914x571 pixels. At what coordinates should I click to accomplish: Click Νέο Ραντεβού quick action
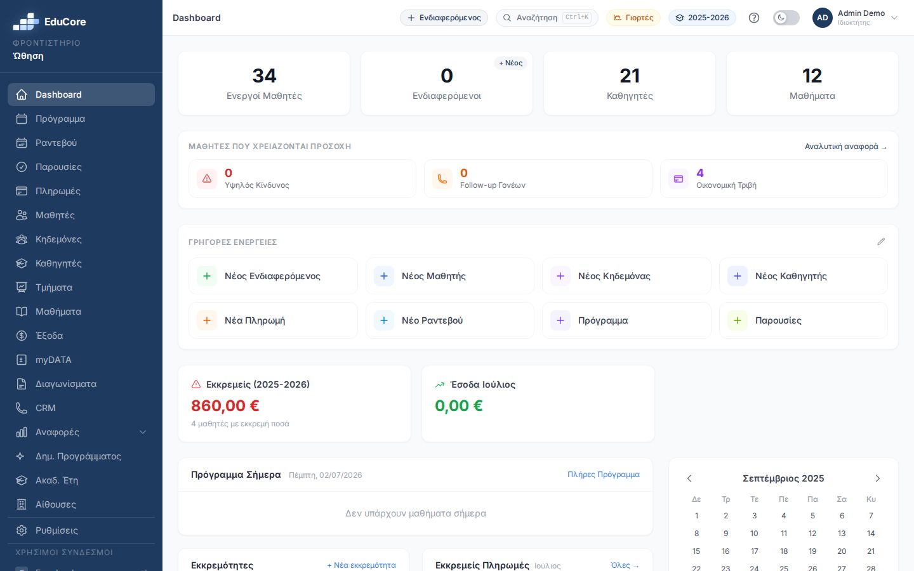pyautogui.click(x=450, y=320)
